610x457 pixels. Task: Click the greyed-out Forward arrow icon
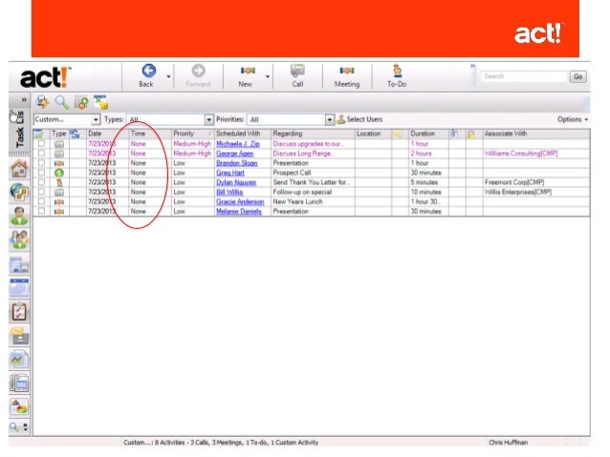(199, 71)
